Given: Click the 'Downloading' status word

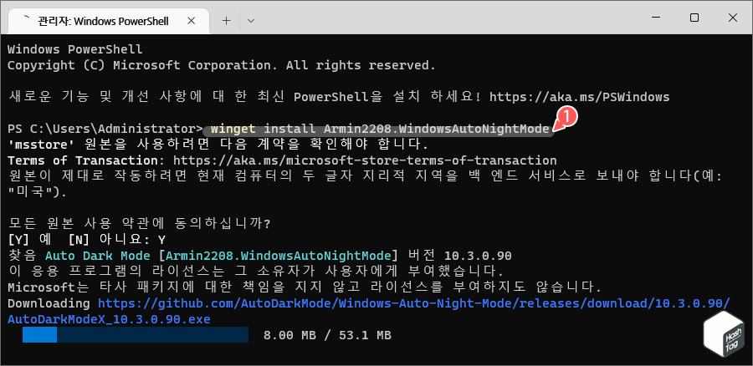Looking at the screenshot, I should point(49,303).
